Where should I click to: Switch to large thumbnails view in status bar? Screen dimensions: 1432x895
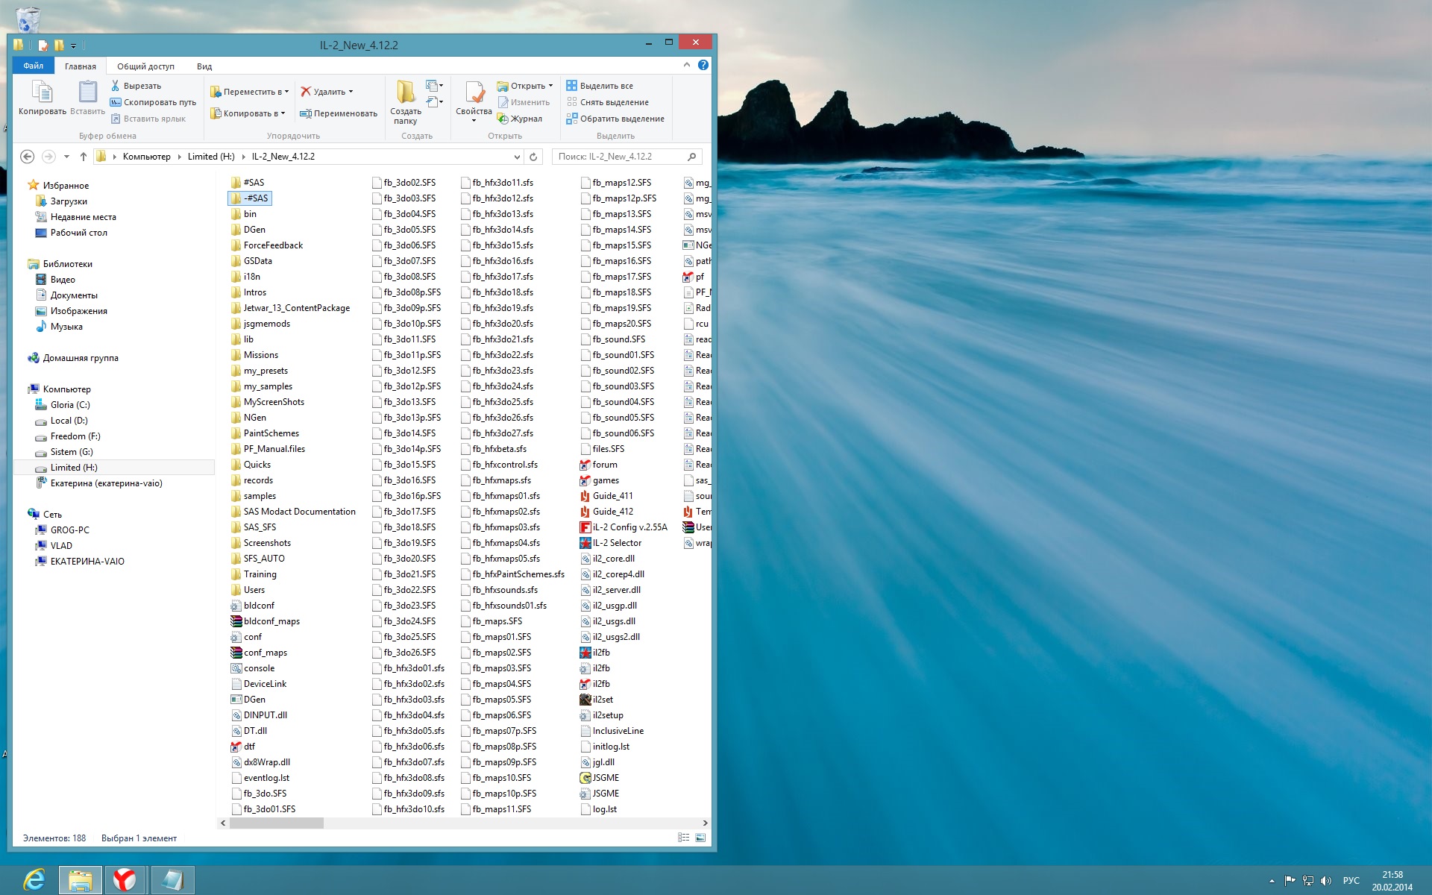(x=700, y=838)
